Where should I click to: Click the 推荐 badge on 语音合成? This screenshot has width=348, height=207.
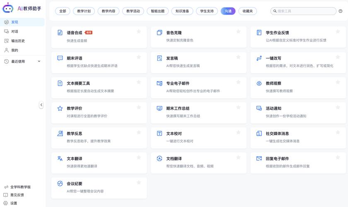click(x=89, y=32)
